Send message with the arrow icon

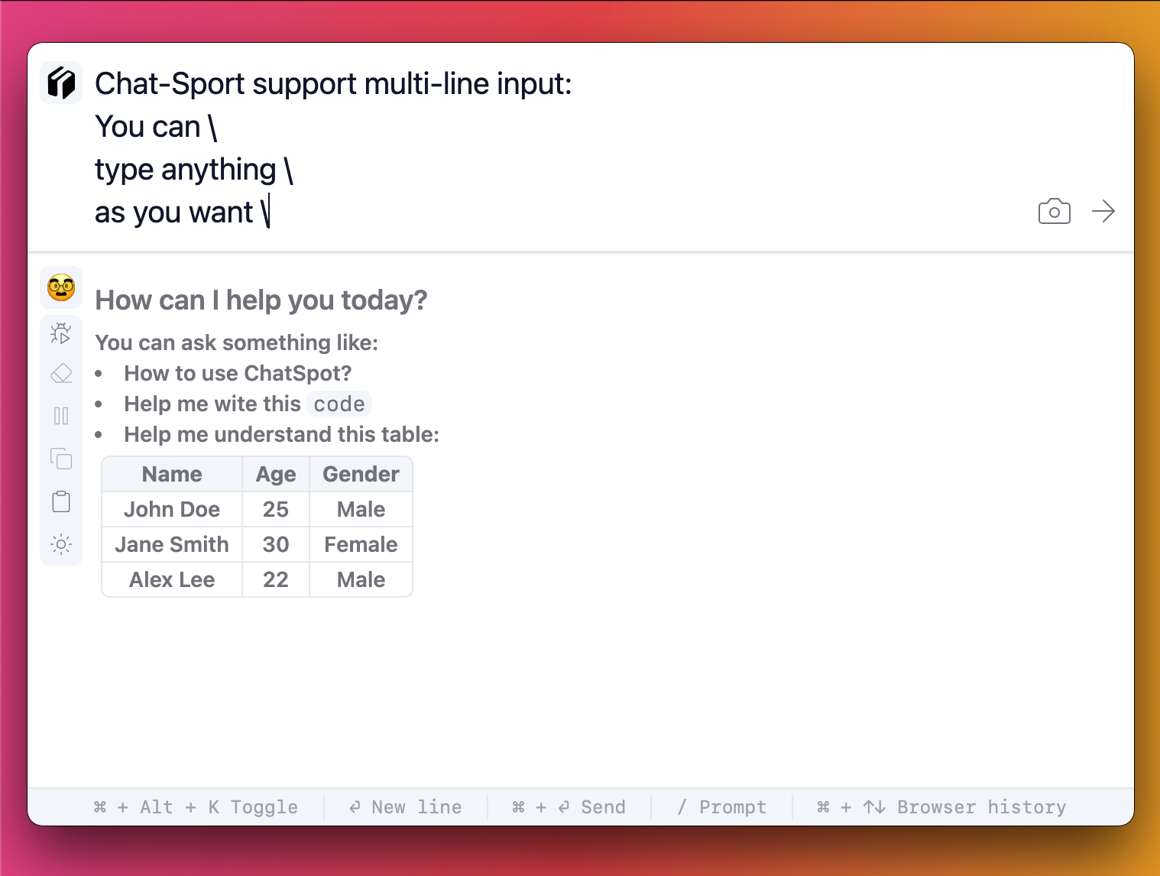point(1103,211)
